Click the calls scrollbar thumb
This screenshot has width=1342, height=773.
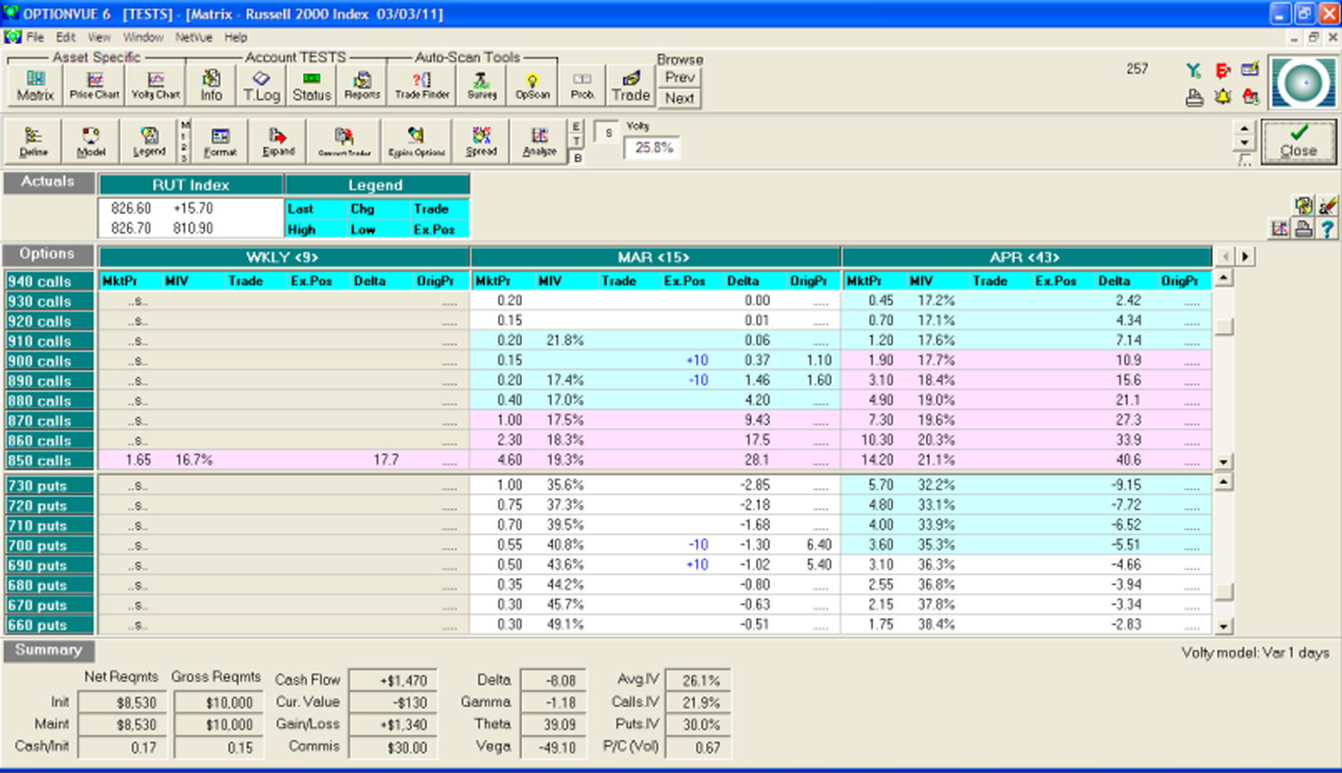[1223, 327]
